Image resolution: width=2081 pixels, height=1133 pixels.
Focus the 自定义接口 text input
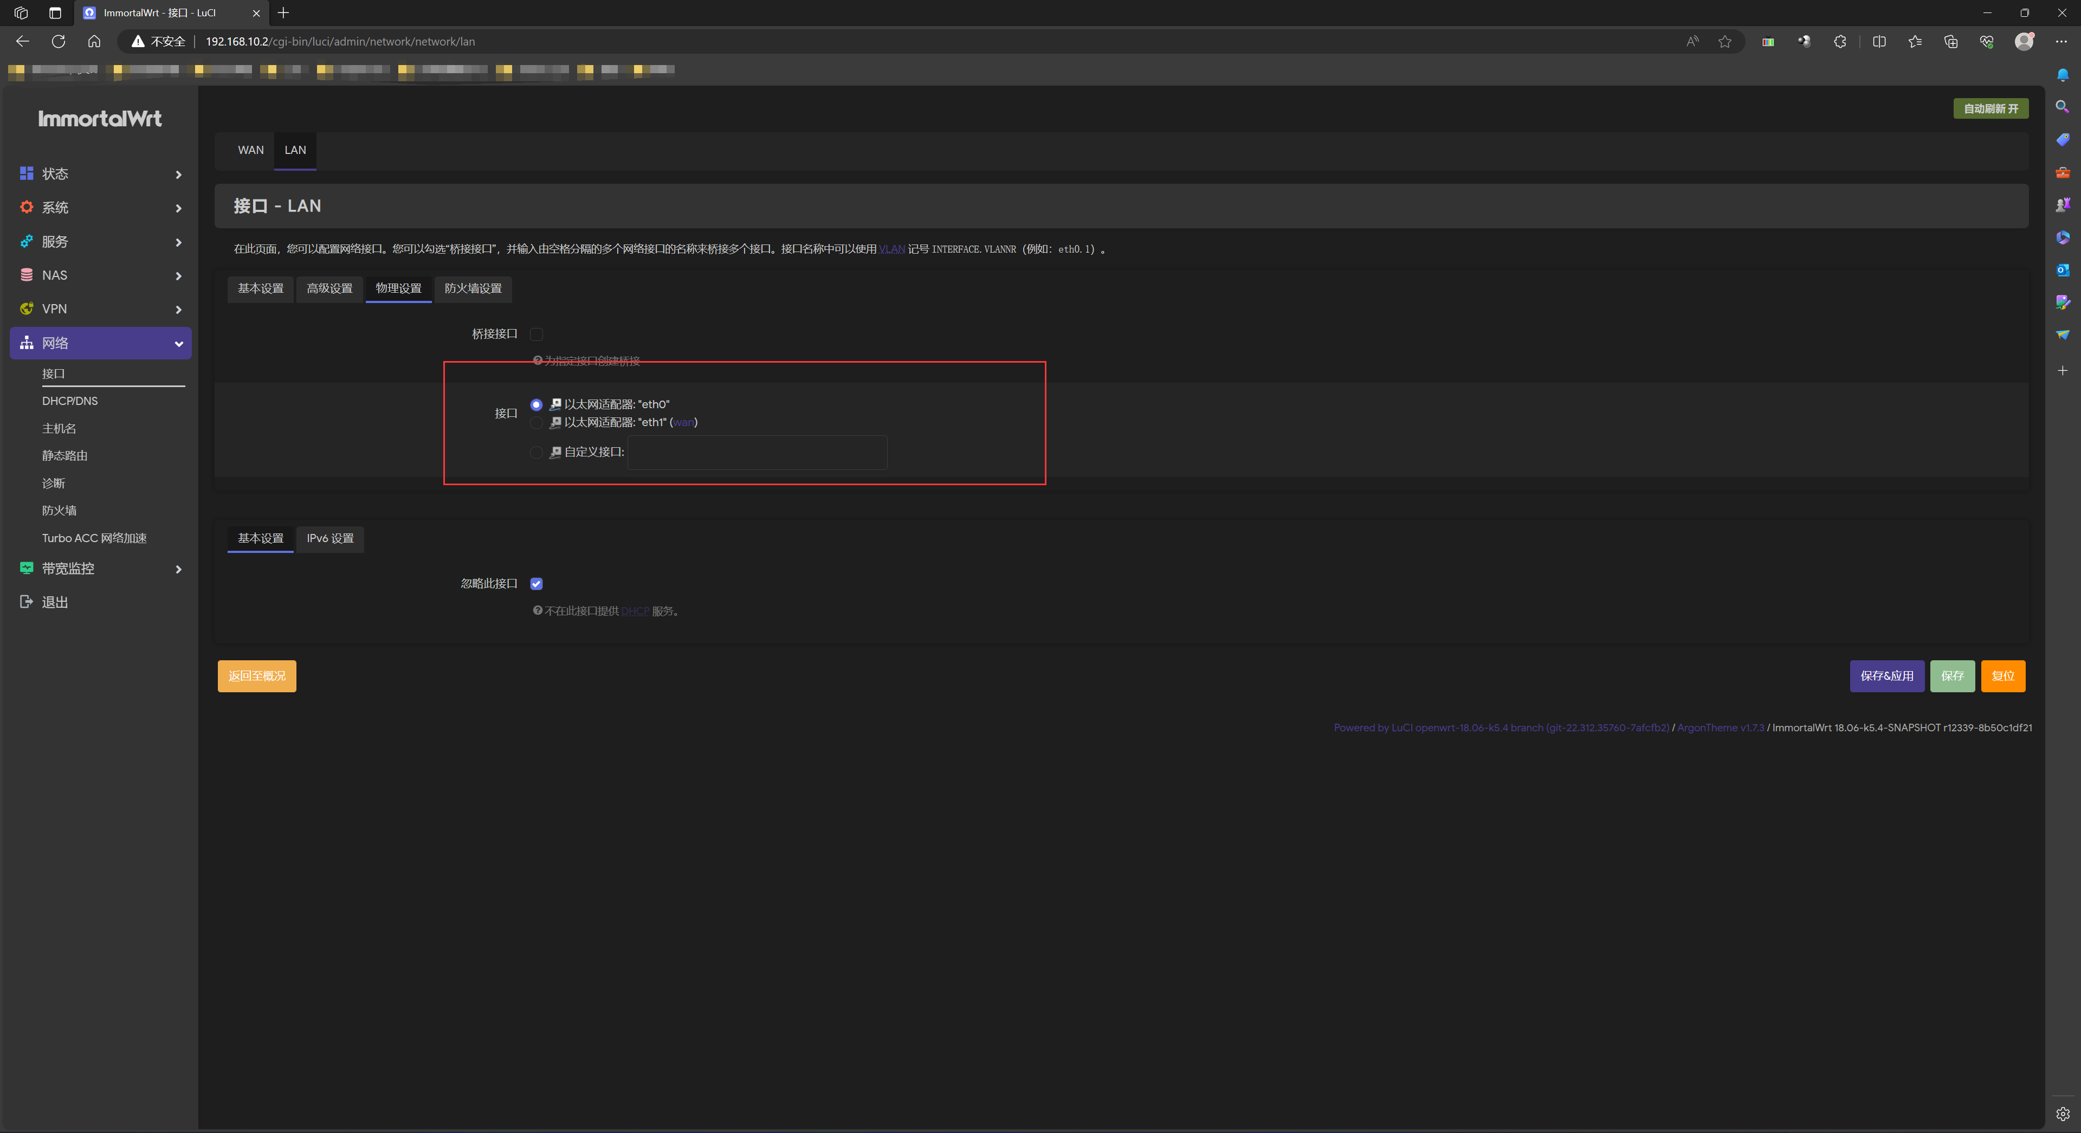coord(757,453)
